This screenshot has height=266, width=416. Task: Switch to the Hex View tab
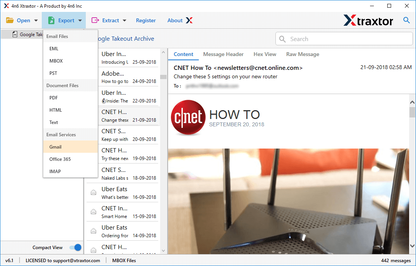(x=265, y=54)
